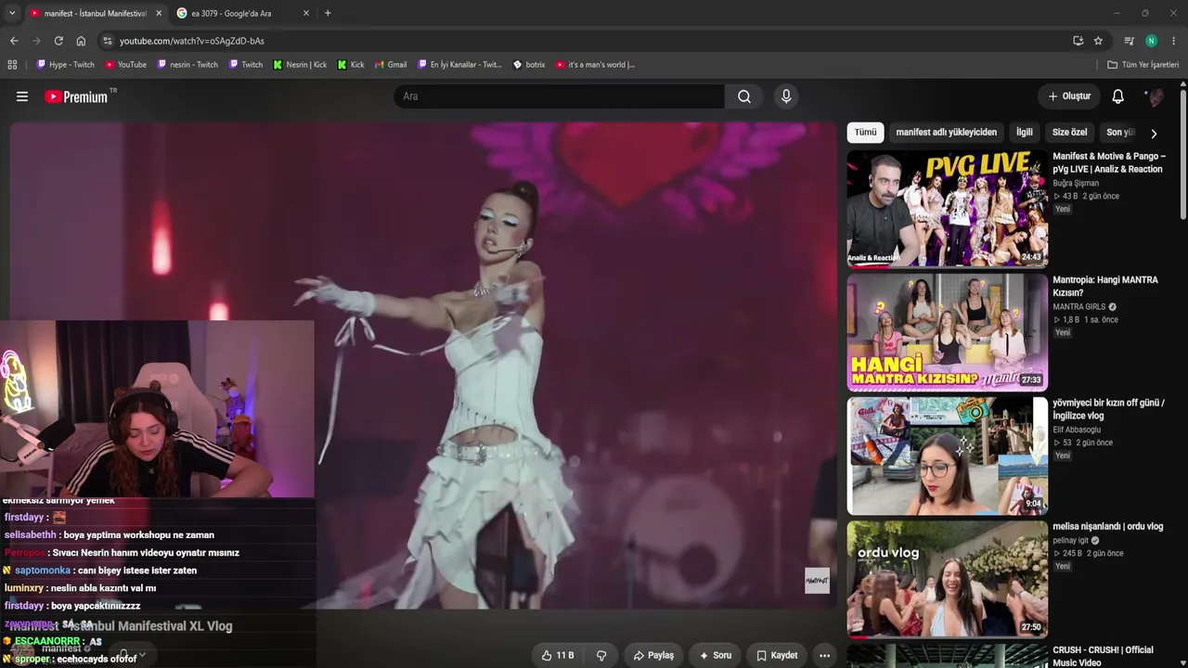The image size is (1188, 668).
Task: Open the YouTube account avatar menu
Action: [1155, 96]
